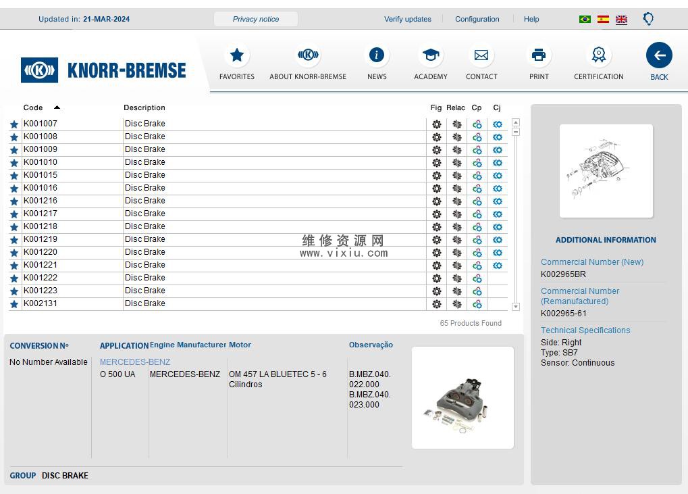Toggle favorite star for K001009
Image resolution: width=688 pixels, height=494 pixels.
[14, 150]
